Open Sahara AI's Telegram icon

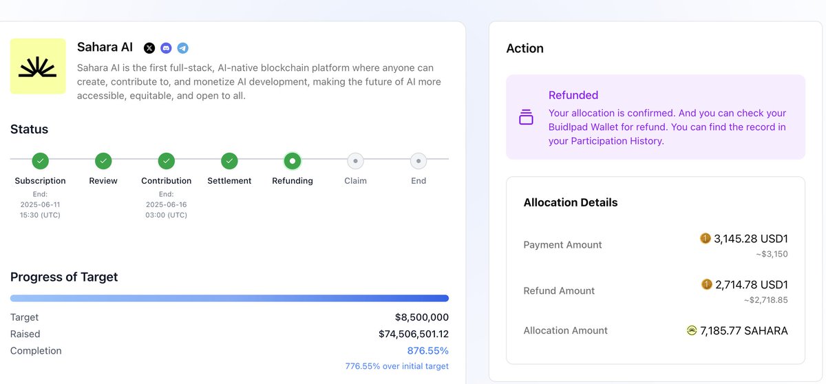click(182, 48)
